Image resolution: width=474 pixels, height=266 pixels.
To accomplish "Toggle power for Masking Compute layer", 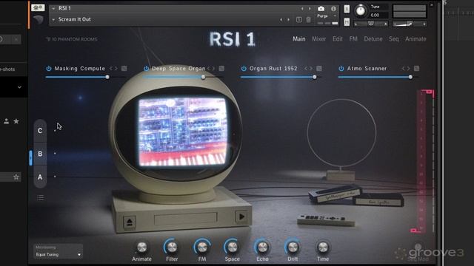I will click(x=49, y=69).
